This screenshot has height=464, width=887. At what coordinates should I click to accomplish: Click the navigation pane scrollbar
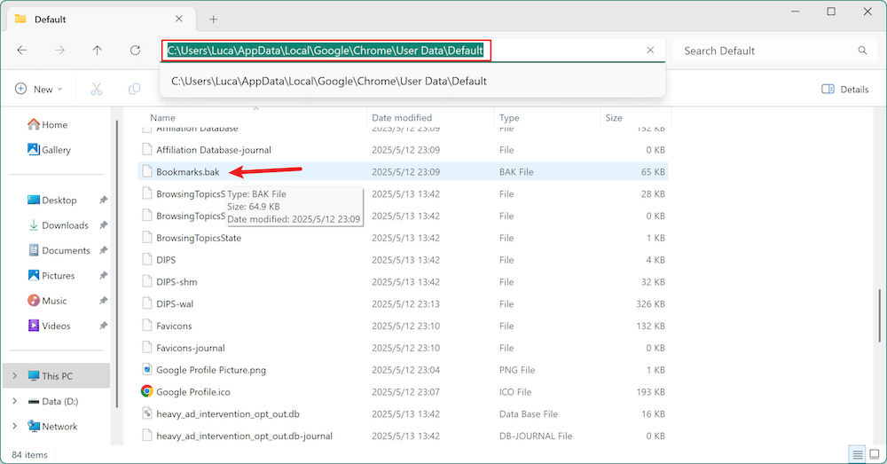(116, 263)
